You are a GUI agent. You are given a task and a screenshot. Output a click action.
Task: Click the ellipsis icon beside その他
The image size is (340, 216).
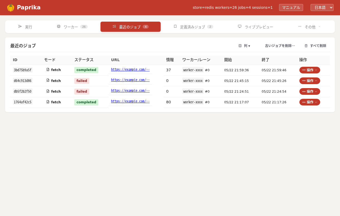coord(300,26)
